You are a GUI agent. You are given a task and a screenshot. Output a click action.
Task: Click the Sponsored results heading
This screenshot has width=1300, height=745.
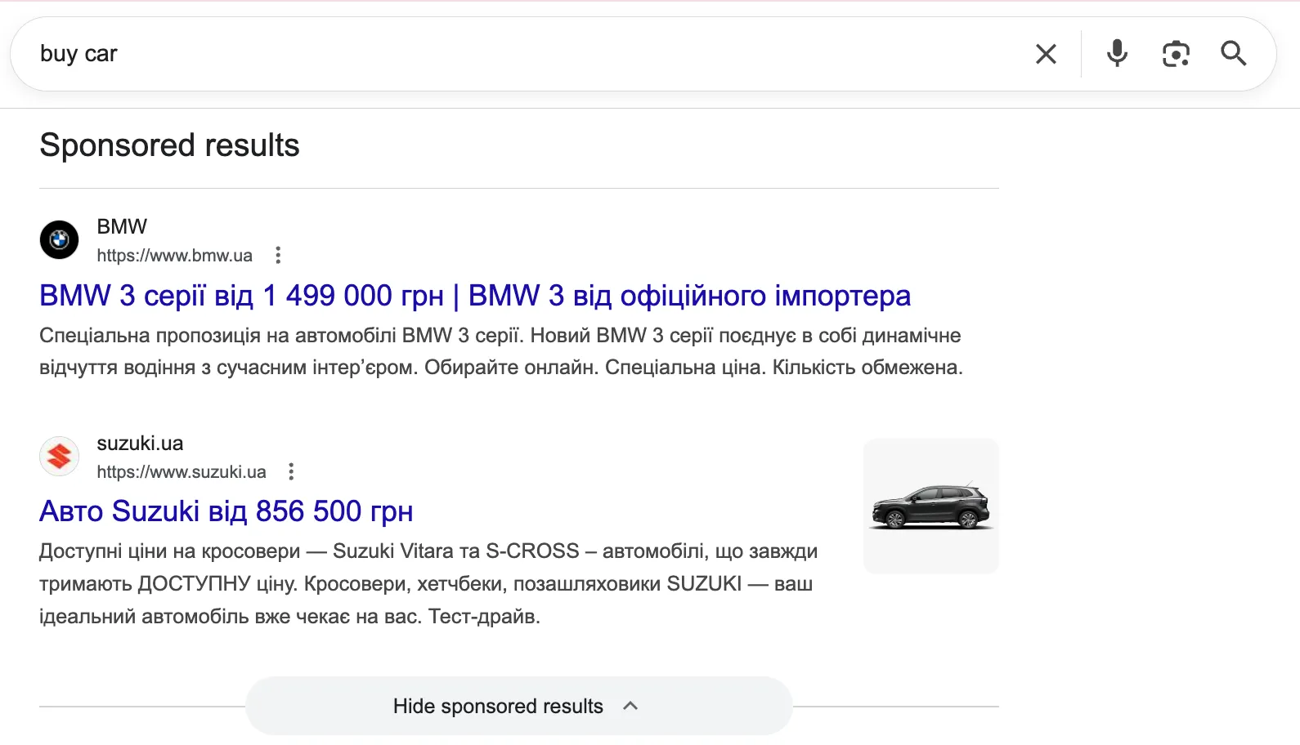click(169, 145)
